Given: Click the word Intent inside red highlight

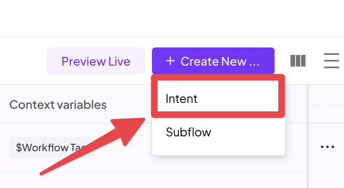Looking at the screenshot, I should coord(181,99).
